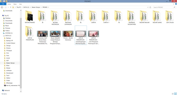177x95 pixels.
Task: Switch to the View ribbon tab
Action: 20,4
